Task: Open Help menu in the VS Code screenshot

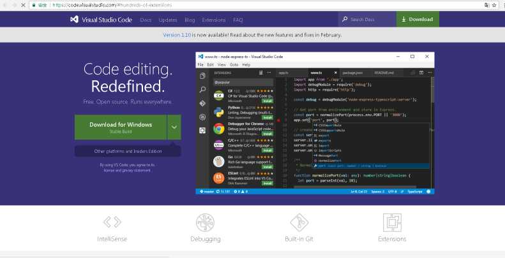Action: [x=246, y=64]
